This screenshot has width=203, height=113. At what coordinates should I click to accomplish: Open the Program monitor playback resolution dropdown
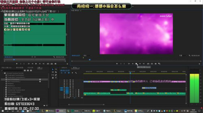(182, 56)
